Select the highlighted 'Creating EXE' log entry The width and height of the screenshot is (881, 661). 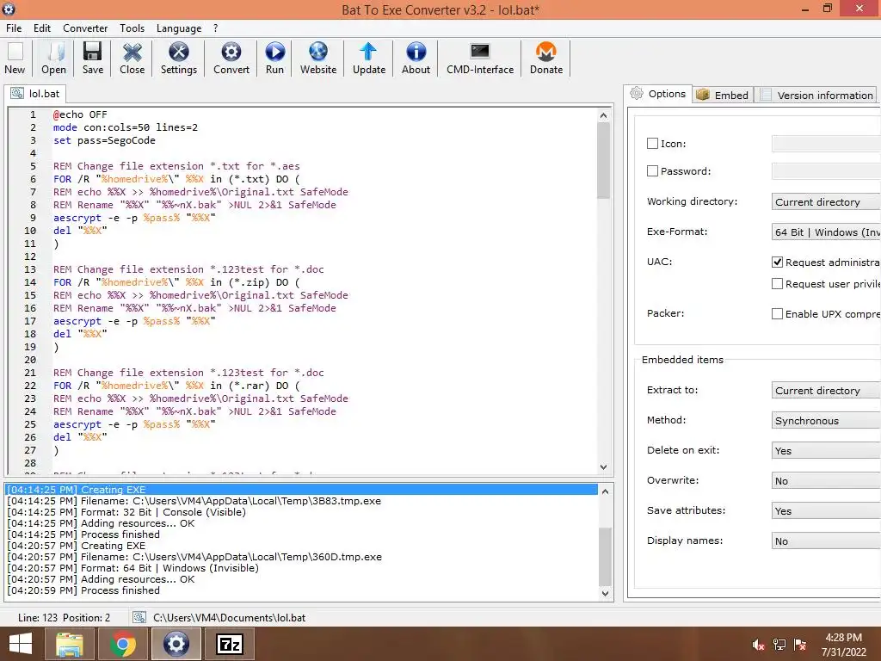(302, 490)
